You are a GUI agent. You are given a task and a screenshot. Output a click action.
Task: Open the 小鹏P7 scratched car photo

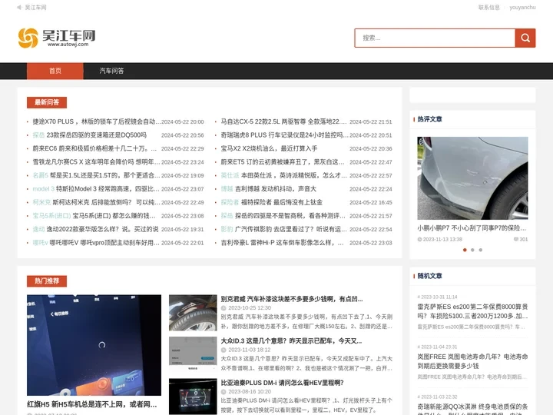[x=472, y=178]
